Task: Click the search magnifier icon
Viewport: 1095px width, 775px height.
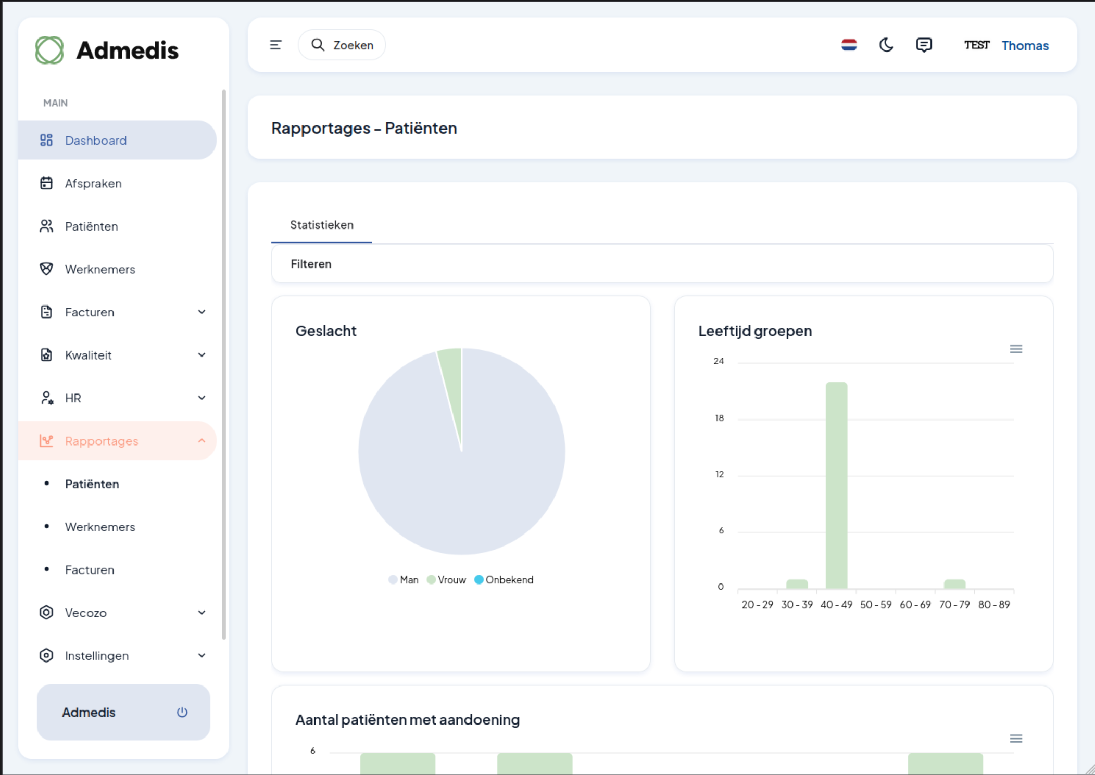Action: click(318, 45)
